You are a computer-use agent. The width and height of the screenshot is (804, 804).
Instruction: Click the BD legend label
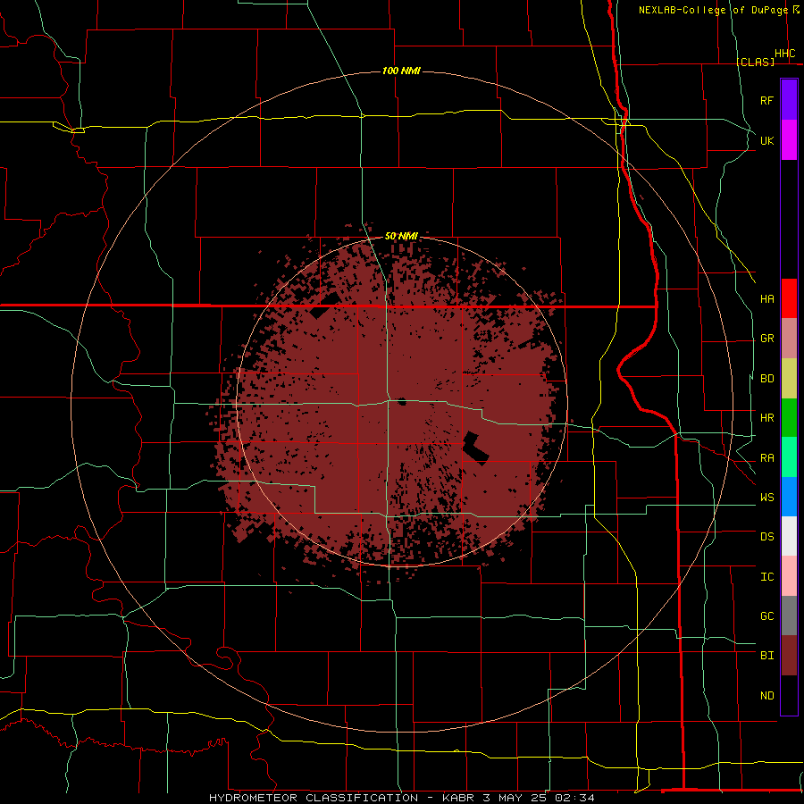[x=767, y=379]
